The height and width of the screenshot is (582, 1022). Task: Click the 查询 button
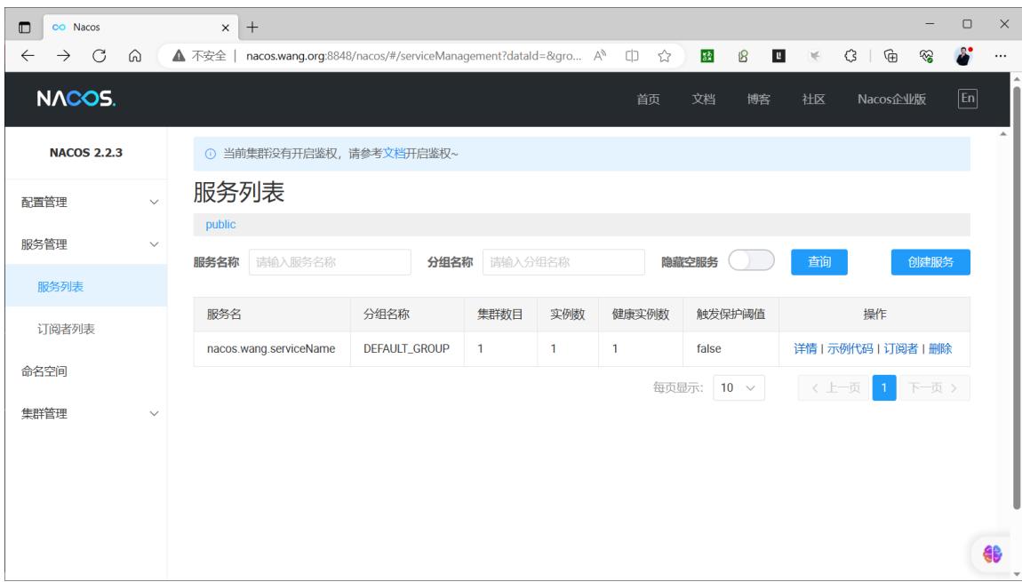818,262
